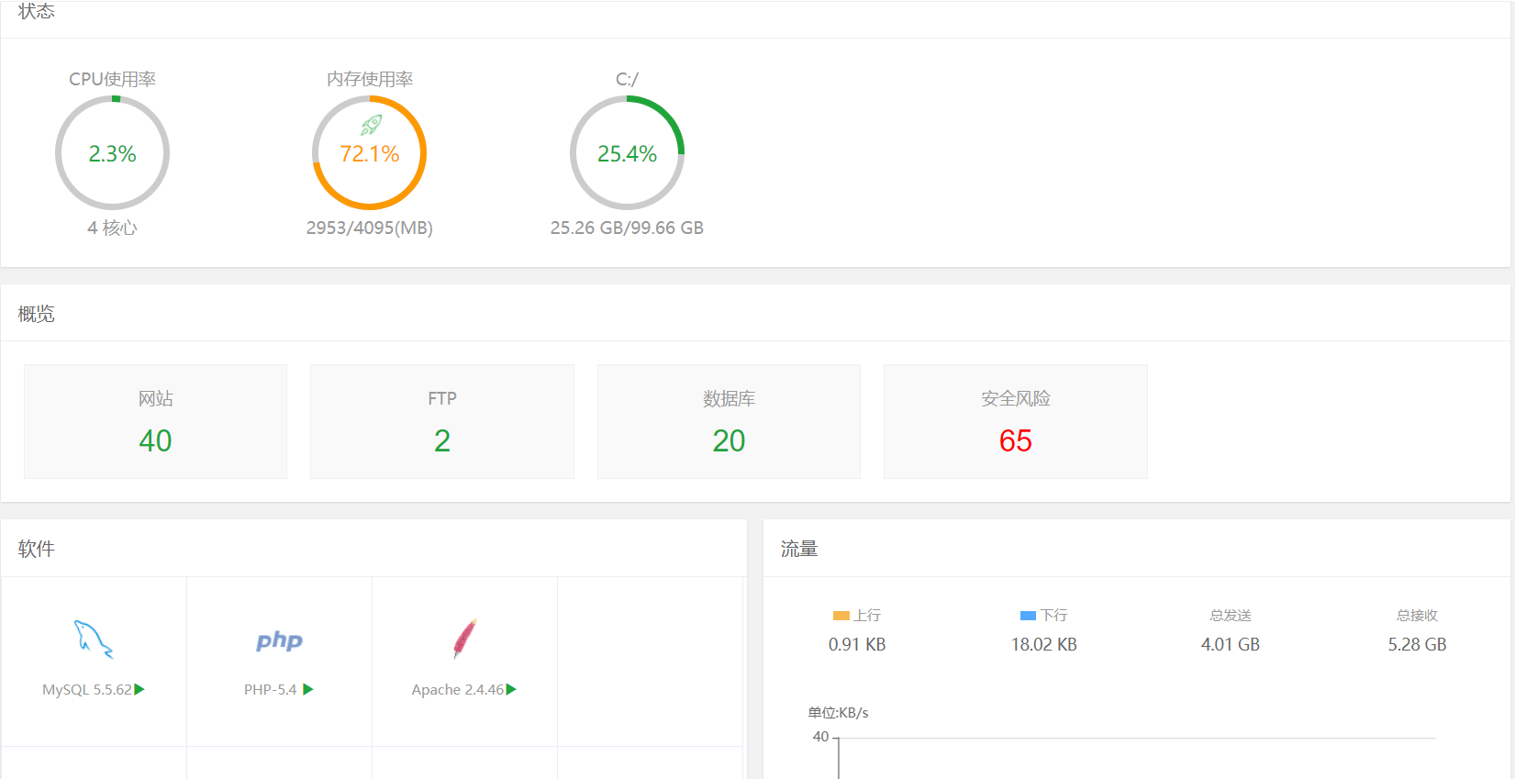Click the memory usage gauge 72.1%

370,153
